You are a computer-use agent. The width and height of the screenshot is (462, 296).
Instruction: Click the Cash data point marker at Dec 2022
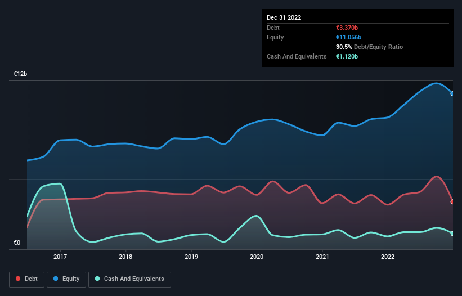[x=452, y=234]
